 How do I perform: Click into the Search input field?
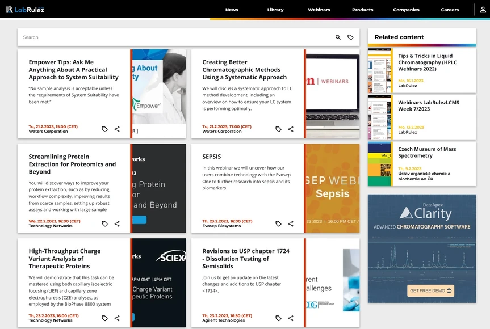point(170,37)
